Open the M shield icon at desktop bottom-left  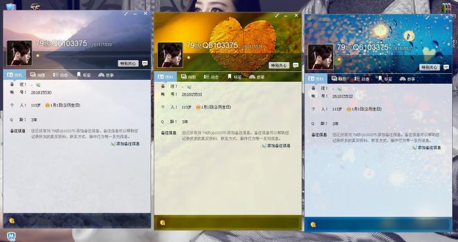(x=11, y=237)
